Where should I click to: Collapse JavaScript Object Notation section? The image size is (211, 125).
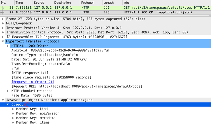pos(3,100)
